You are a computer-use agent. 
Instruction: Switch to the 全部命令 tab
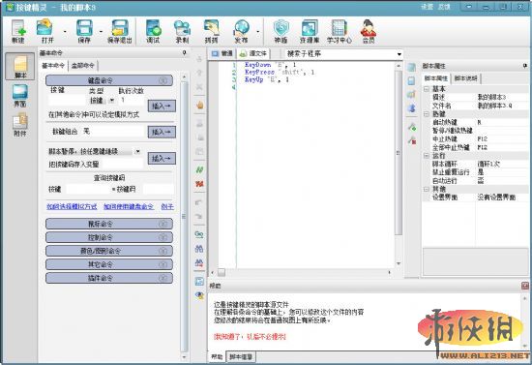(83, 66)
